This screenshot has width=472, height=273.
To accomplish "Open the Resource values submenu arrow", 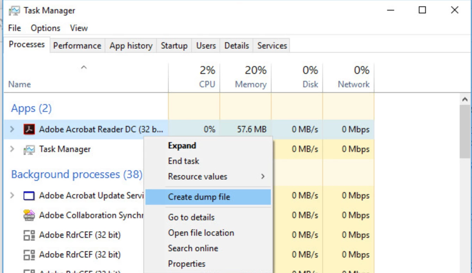I will pyautogui.click(x=263, y=177).
